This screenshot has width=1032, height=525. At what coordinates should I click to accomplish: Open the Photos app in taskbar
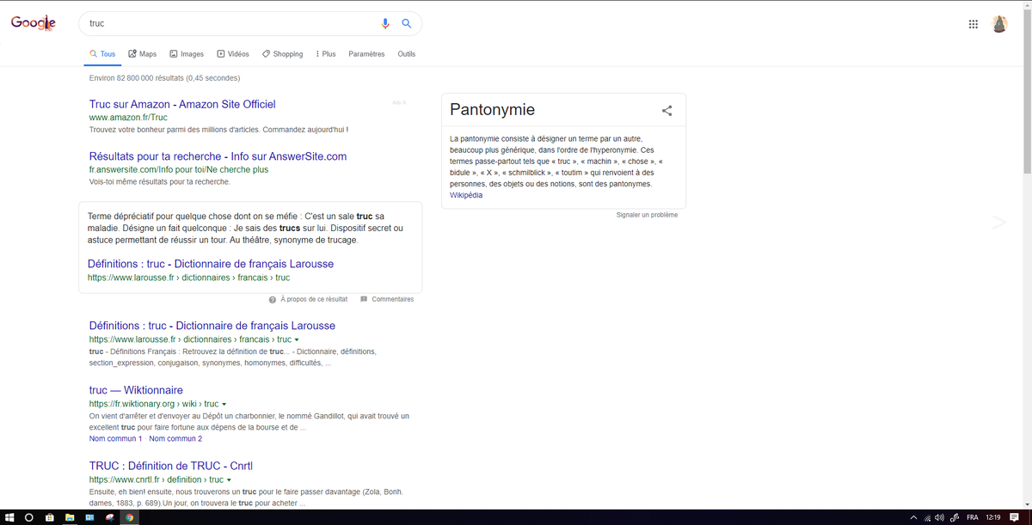click(89, 517)
